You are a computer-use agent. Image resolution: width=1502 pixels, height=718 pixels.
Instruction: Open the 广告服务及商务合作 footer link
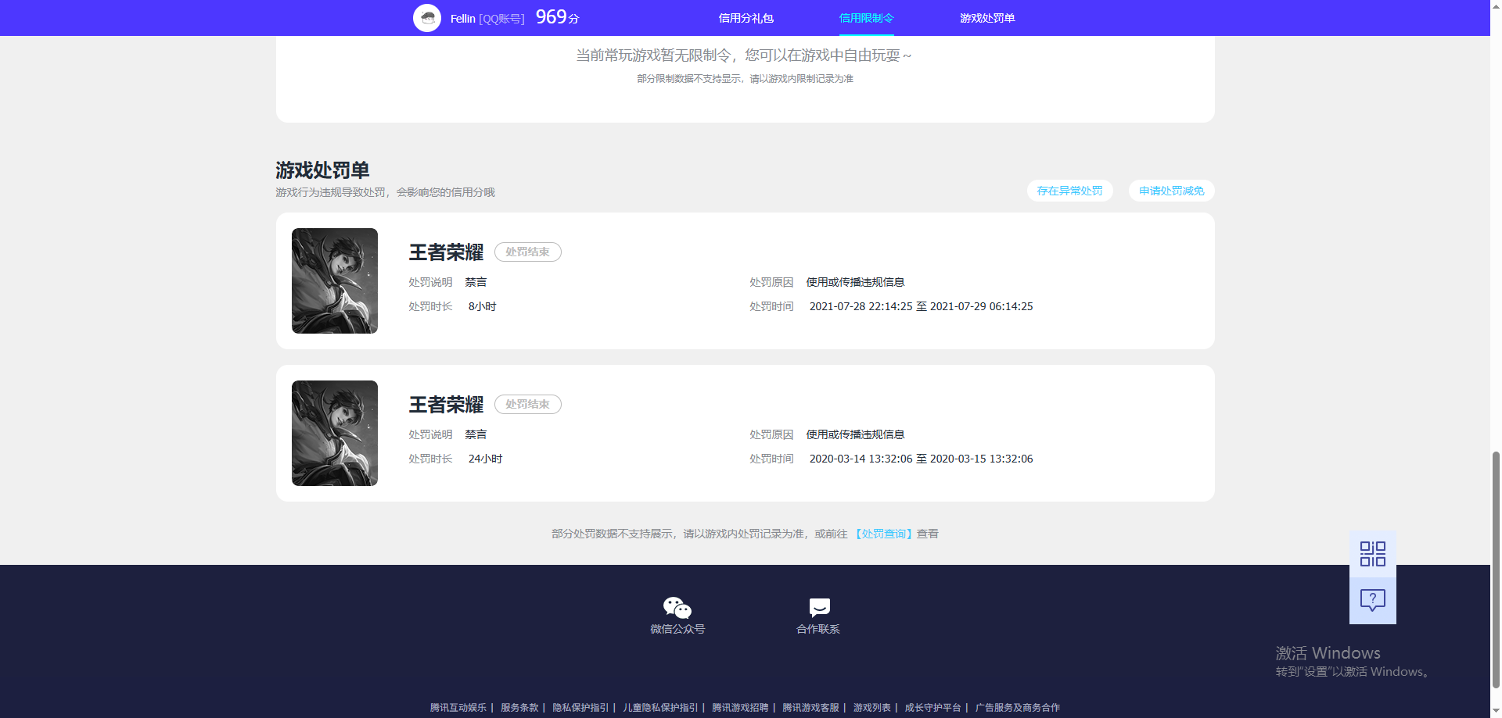1017,707
